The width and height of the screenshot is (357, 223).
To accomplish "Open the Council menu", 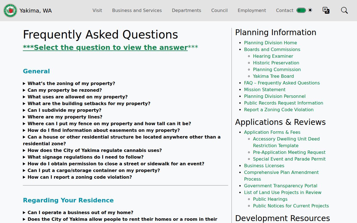I will (x=219, y=10).
